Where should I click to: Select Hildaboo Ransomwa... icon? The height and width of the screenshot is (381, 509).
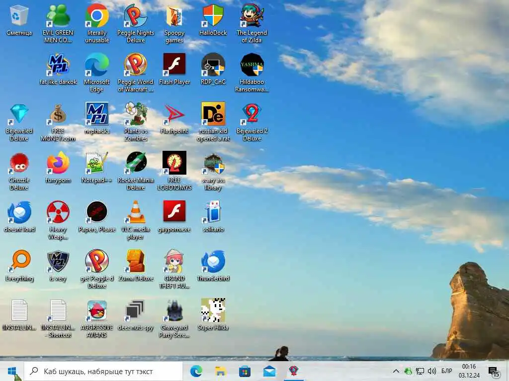pos(252,72)
